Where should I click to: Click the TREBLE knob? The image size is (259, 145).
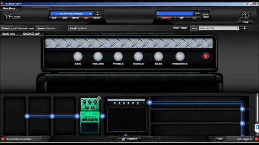(x=118, y=56)
